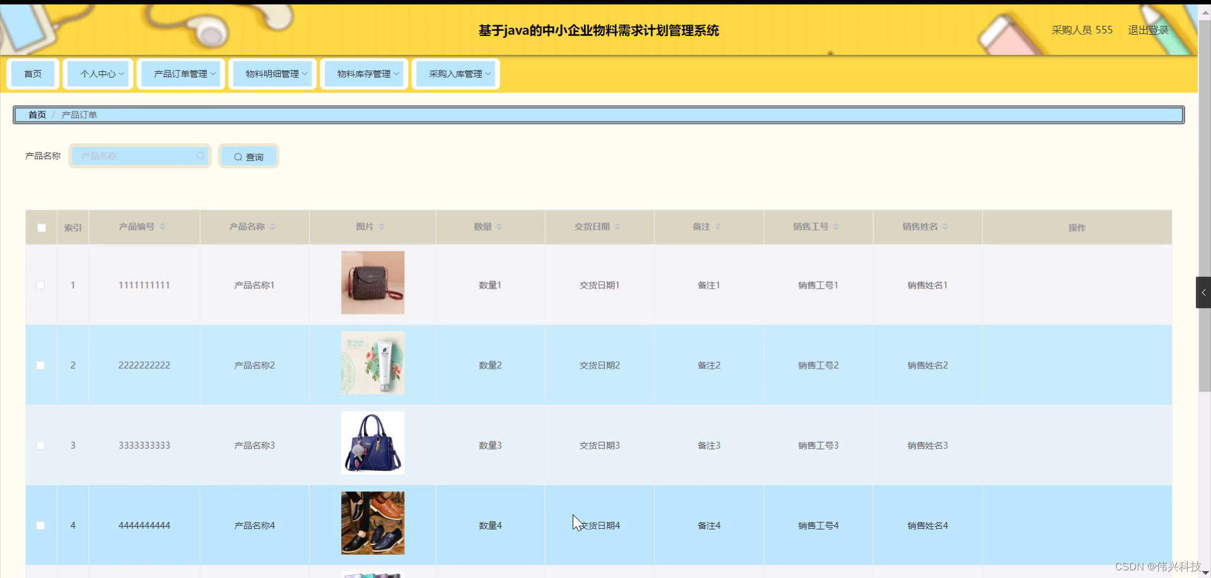Click the handbag image thumbnail in row 3

372,443
